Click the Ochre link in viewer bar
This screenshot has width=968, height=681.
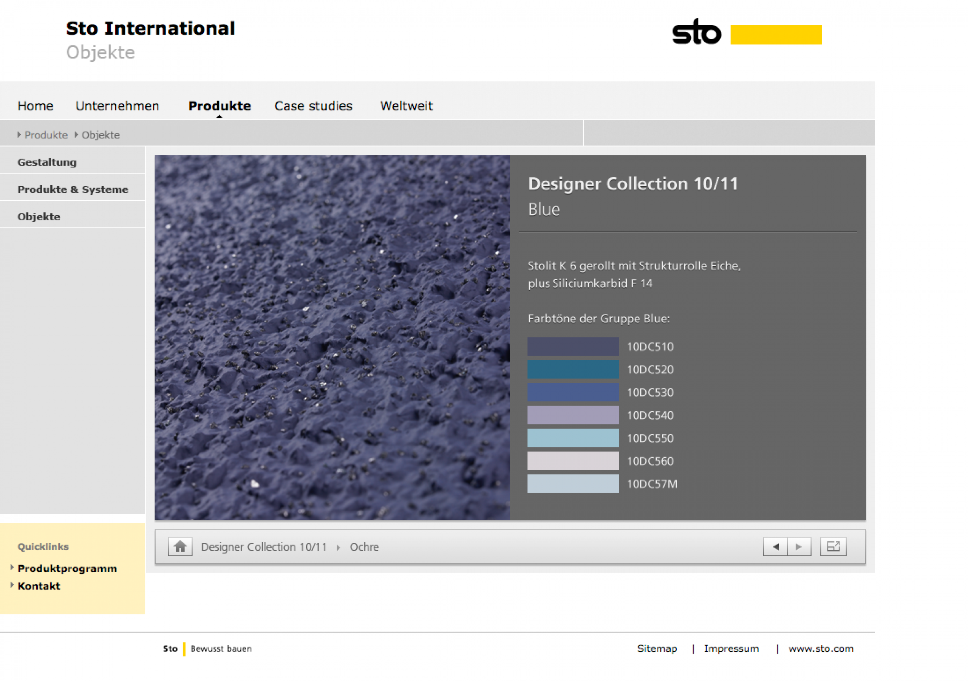coord(364,547)
